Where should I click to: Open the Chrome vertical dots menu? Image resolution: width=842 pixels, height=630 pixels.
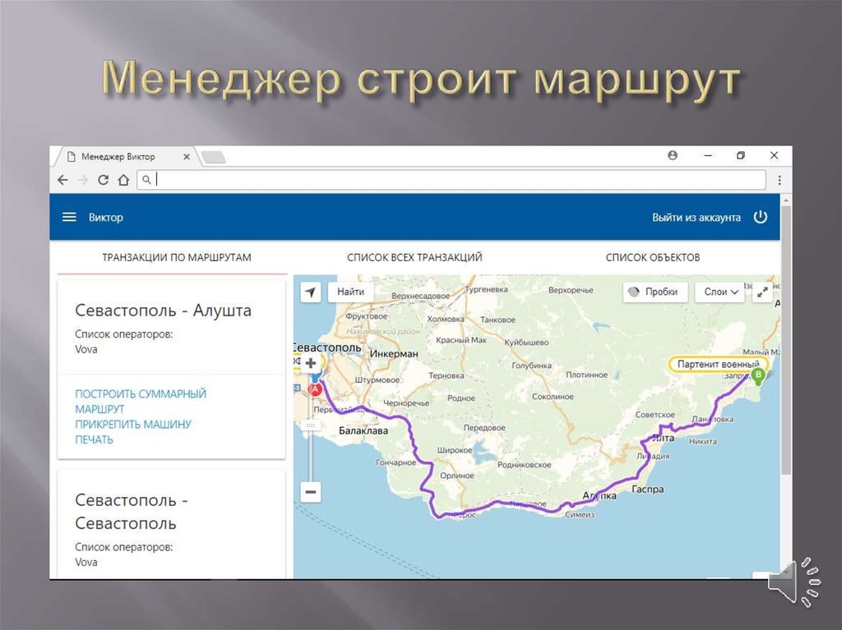point(779,179)
